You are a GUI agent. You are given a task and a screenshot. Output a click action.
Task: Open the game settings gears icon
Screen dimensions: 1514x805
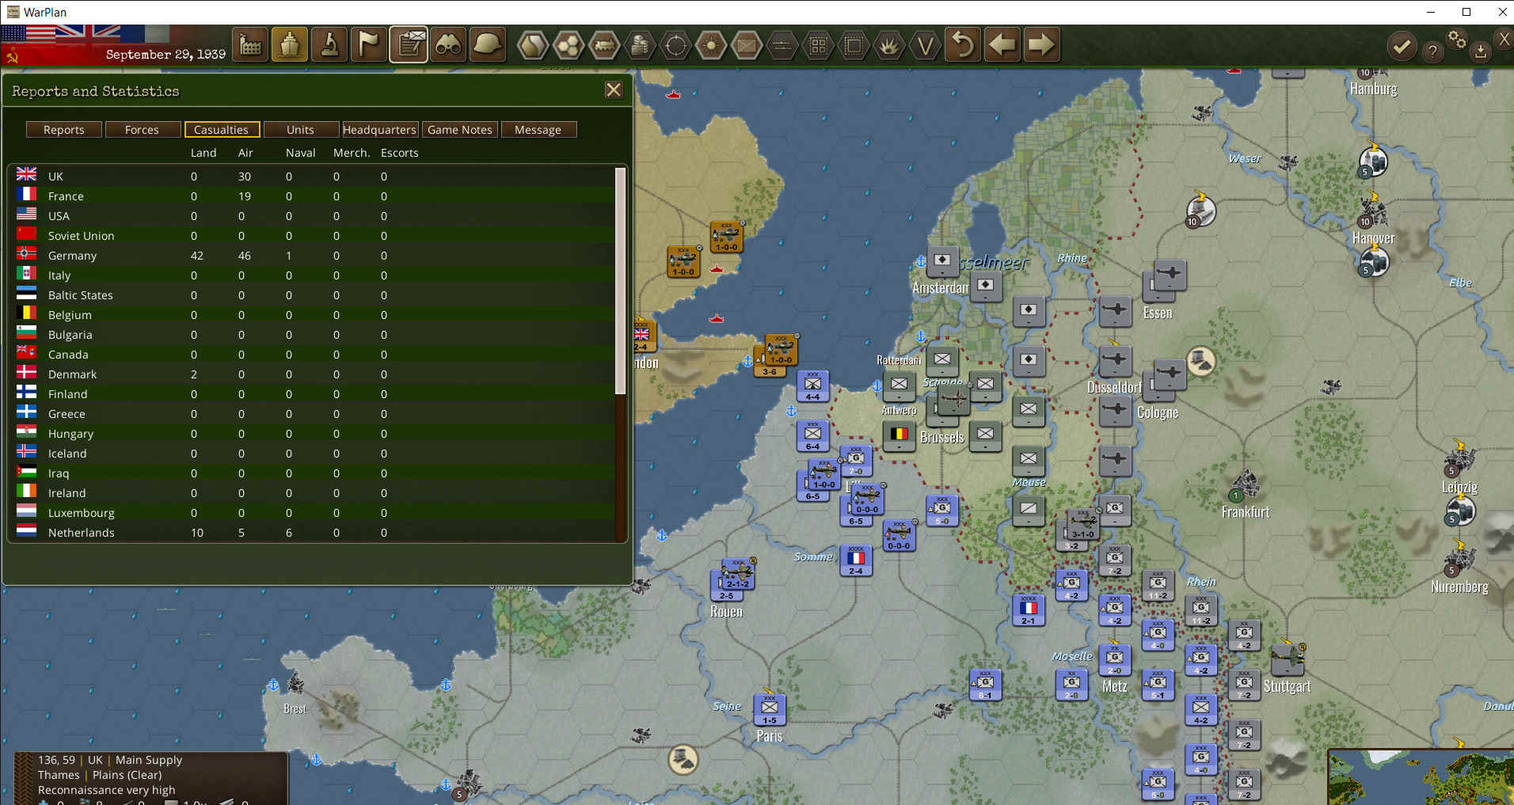(x=1456, y=40)
